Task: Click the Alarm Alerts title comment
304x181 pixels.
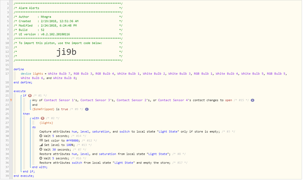Action: pyautogui.click(x=29, y=8)
